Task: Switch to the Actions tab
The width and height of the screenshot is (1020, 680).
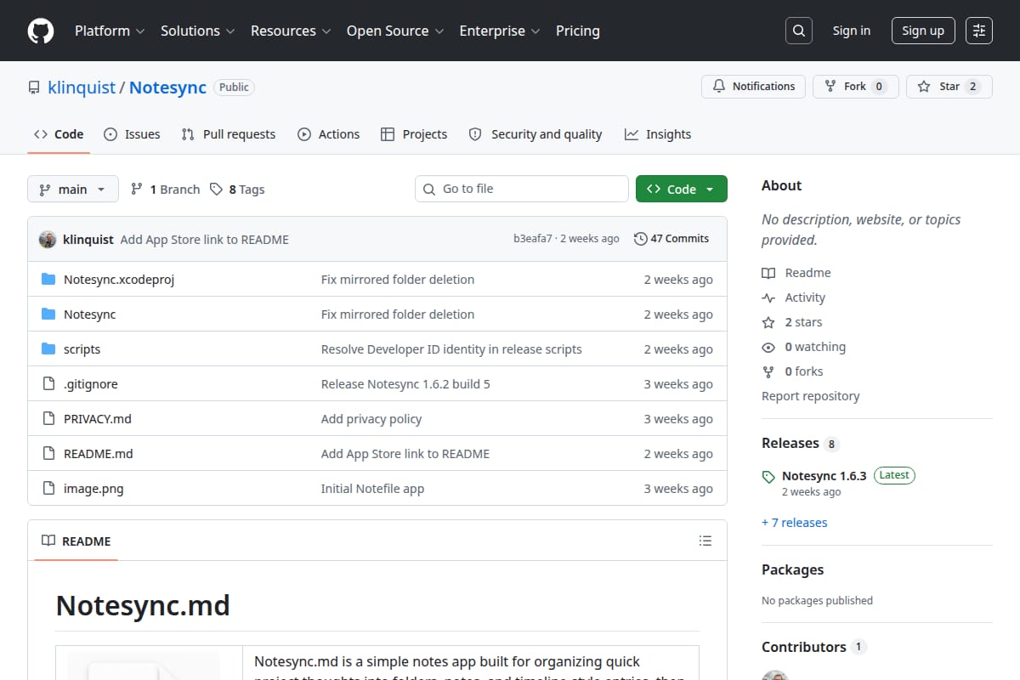Action: 329,134
